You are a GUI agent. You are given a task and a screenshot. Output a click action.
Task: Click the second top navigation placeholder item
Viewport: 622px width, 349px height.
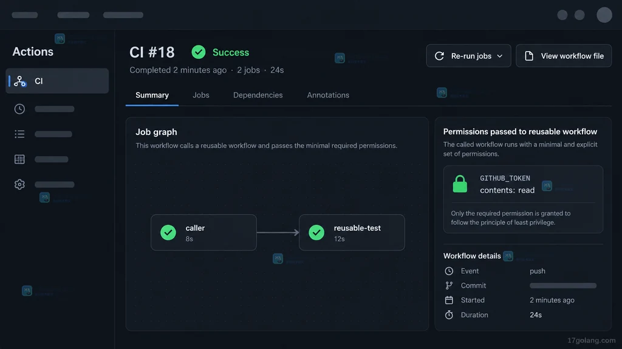73,15
